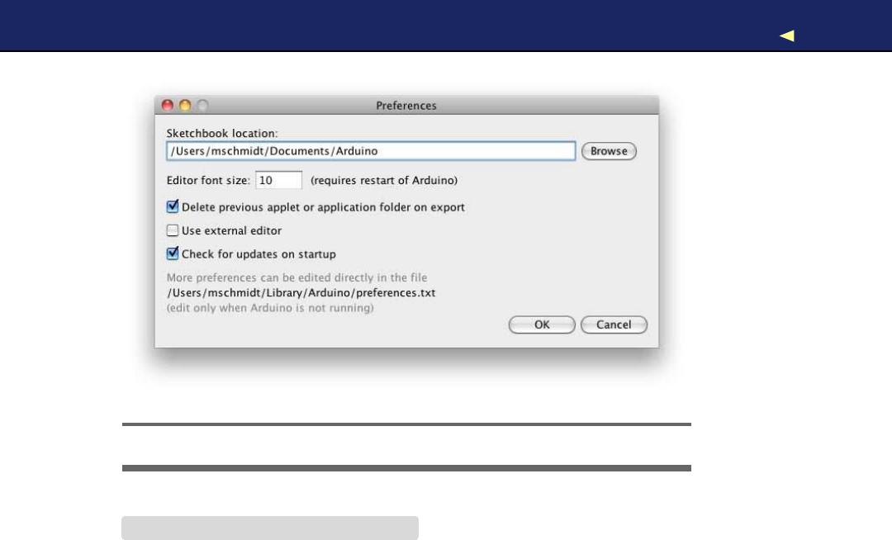Click the Browse button for sketchbook location
Screen dimensions: 892x540
[609, 151]
